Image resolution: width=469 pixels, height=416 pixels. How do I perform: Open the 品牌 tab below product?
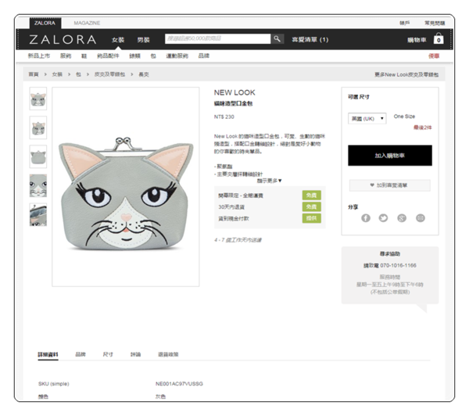pyautogui.click(x=81, y=354)
